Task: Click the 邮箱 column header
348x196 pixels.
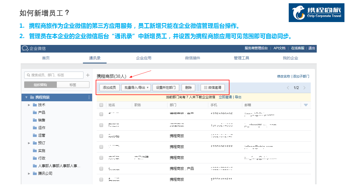Action: 248,105
